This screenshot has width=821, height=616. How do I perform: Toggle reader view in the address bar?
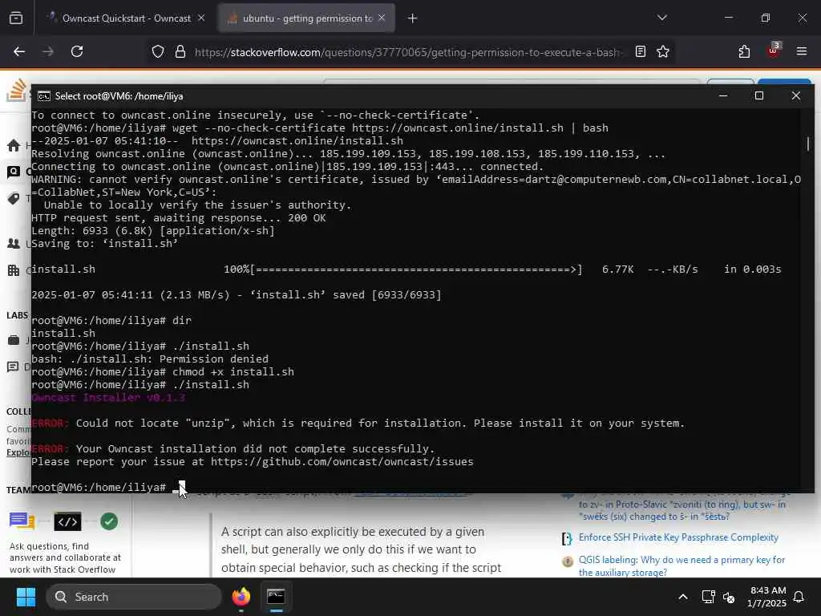point(640,51)
